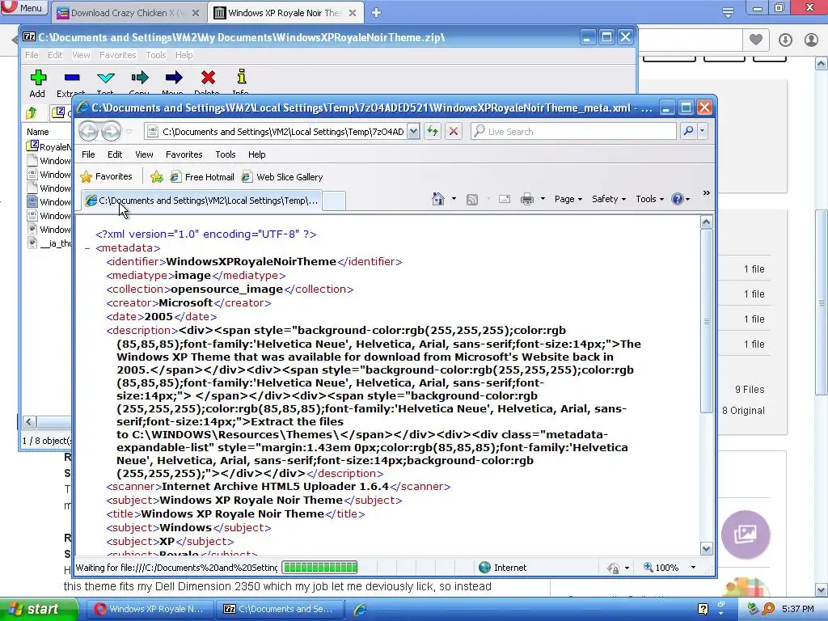Collapse the metadata XML node
Screen dimensions: 828x621
pyautogui.click(x=87, y=247)
